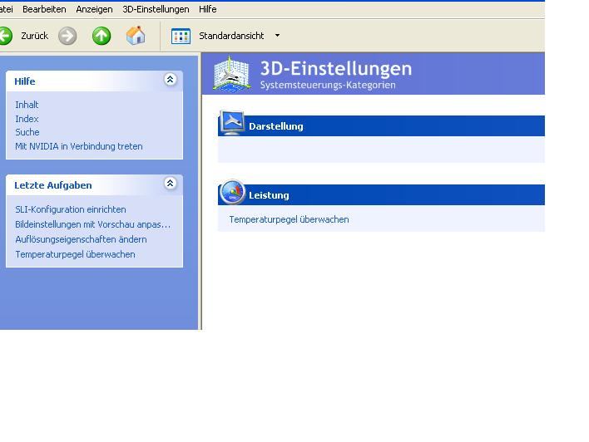This screenshot has width=589, height=442.
Task: Click the Darstellung category header
Action: point(381,126)
